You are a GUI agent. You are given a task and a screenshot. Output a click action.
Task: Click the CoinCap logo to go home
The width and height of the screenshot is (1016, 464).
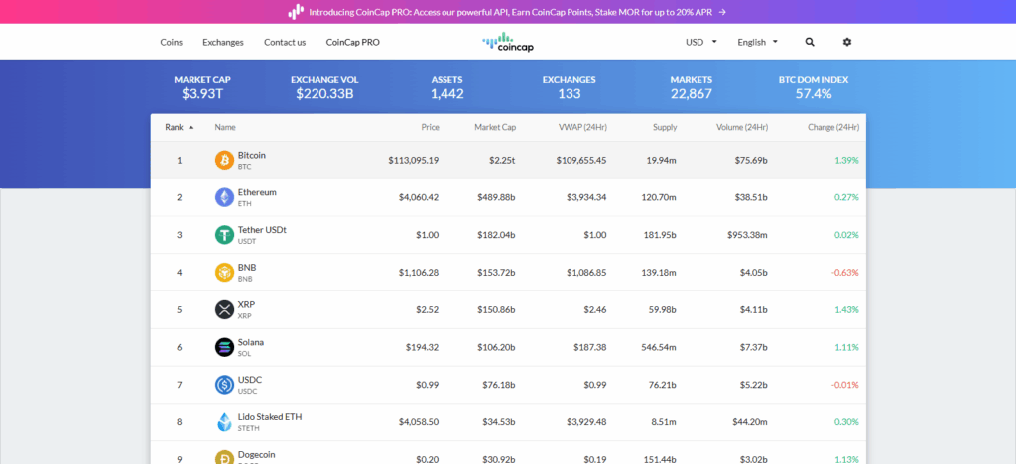508,42
